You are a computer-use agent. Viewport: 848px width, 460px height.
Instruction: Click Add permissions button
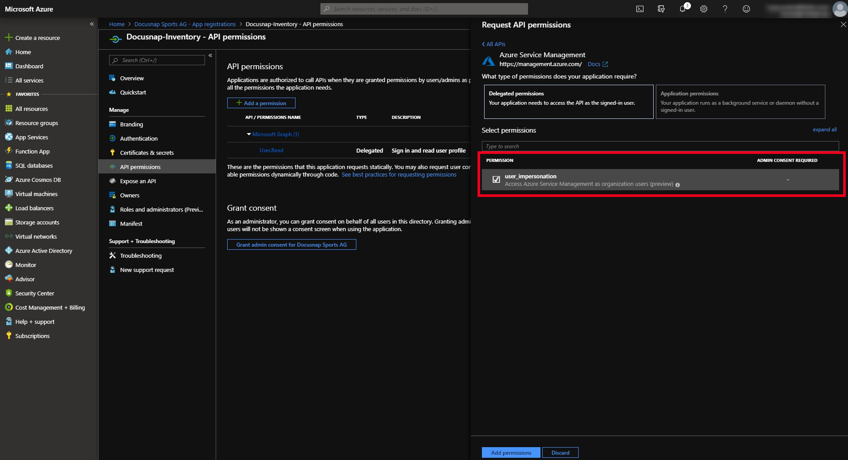(511, 452)
